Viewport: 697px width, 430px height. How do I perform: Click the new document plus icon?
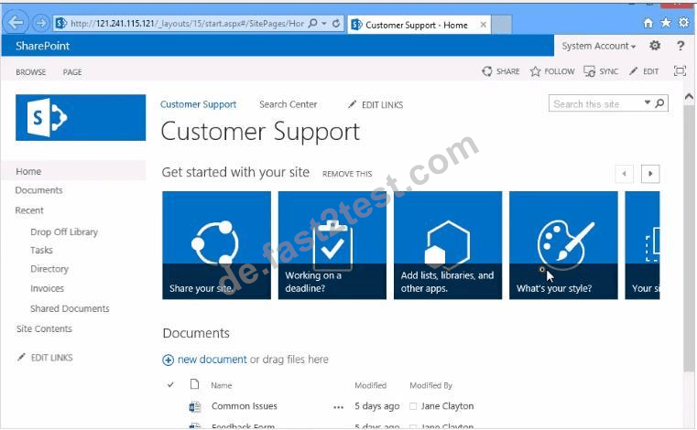pos(168,360)
